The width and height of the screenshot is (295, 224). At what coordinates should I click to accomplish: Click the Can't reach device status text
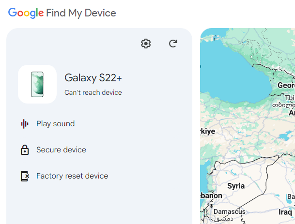click(x=93, y=92)
